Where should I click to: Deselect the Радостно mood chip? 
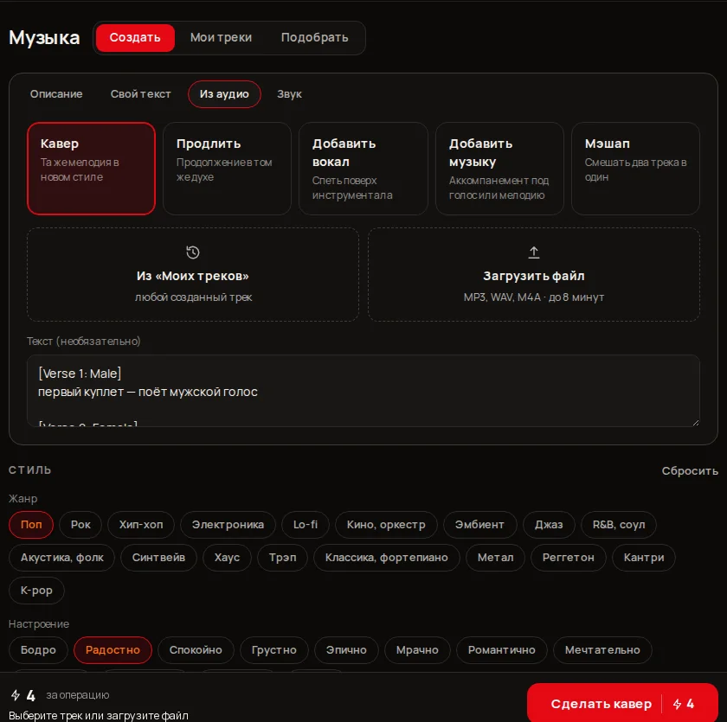(113, 650)
